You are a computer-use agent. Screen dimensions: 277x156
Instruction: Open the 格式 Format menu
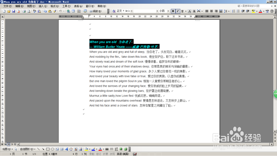(55, 6)
